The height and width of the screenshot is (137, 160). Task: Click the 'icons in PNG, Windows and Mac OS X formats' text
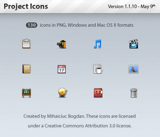tap(86, 25)
